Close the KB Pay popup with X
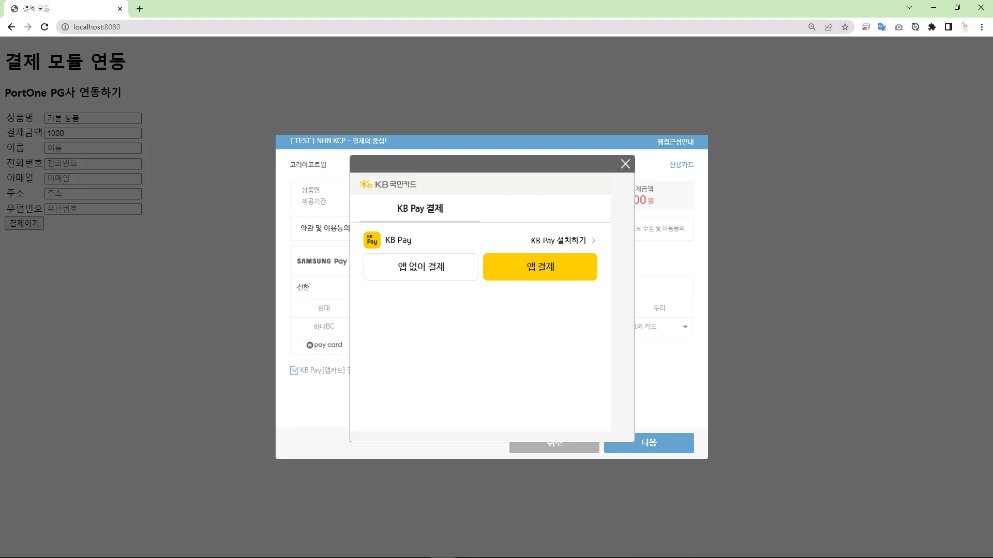Image resolution: width=993 pixels, height=558 pixels. (x=625, y=164)
